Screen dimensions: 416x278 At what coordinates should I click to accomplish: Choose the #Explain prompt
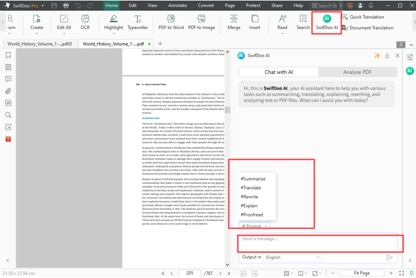249,206
